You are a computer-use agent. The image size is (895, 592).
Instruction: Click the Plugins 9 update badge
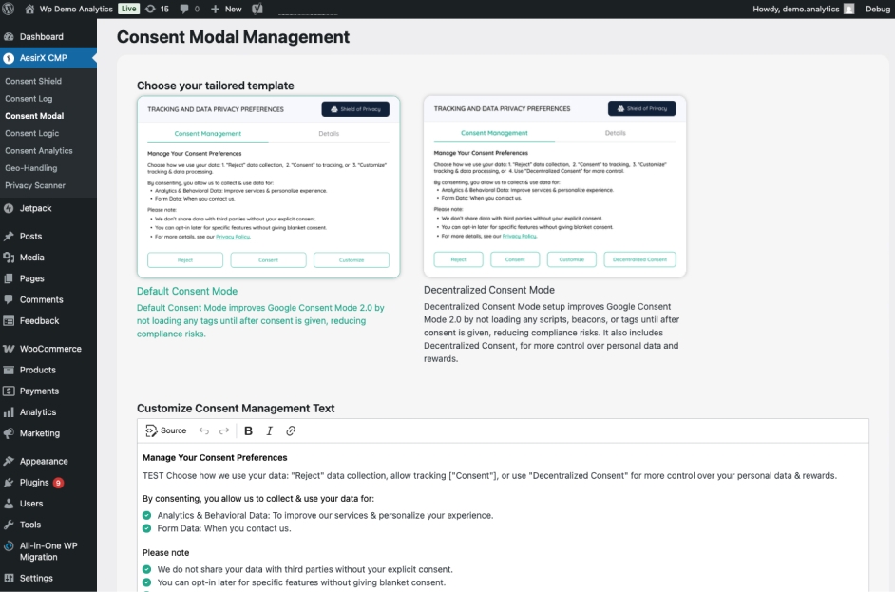pyautogui.click(x=58, y=483)
